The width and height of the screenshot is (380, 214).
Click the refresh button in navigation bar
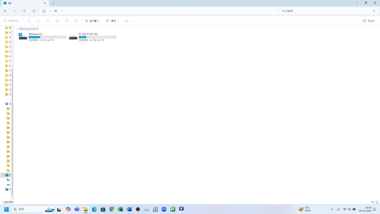click(34, 11)
